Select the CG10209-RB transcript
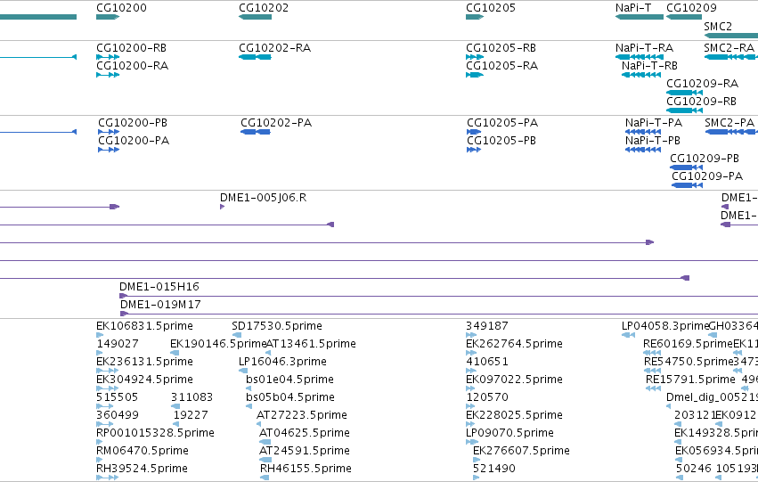758x482 pixels. click(x=685, y=110)
